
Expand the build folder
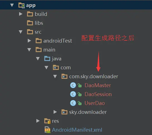point(21,14)
